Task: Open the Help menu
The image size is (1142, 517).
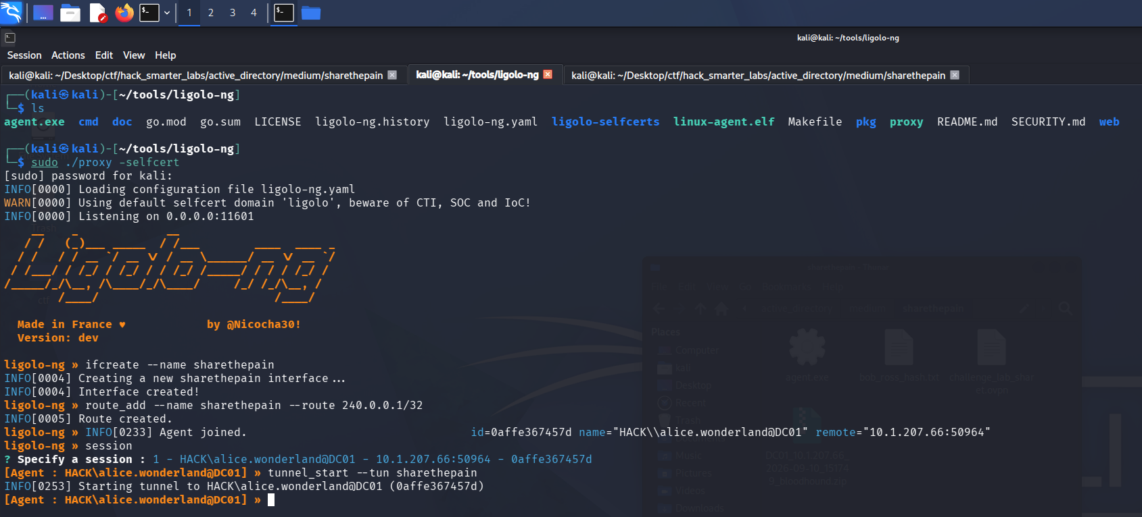Action: 166,55
